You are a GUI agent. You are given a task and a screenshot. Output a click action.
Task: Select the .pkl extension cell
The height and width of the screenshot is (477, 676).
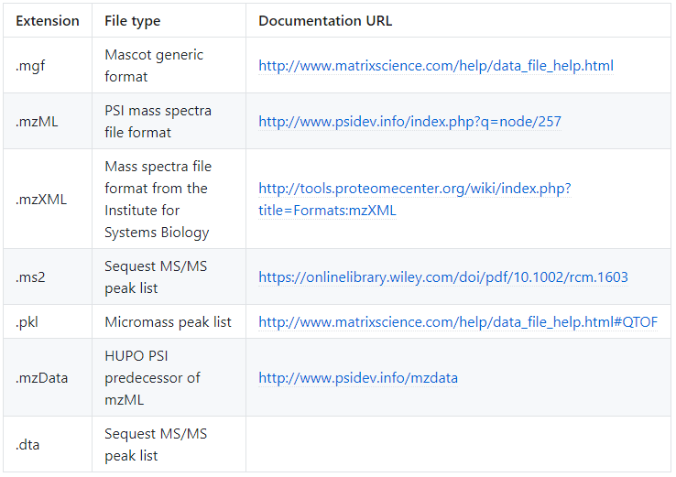(x=48, y=322)
